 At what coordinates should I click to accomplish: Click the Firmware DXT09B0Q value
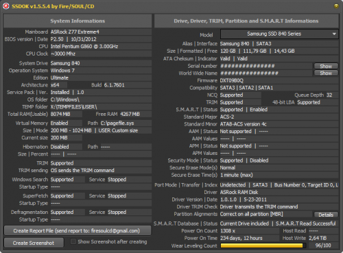click(232, 80)
